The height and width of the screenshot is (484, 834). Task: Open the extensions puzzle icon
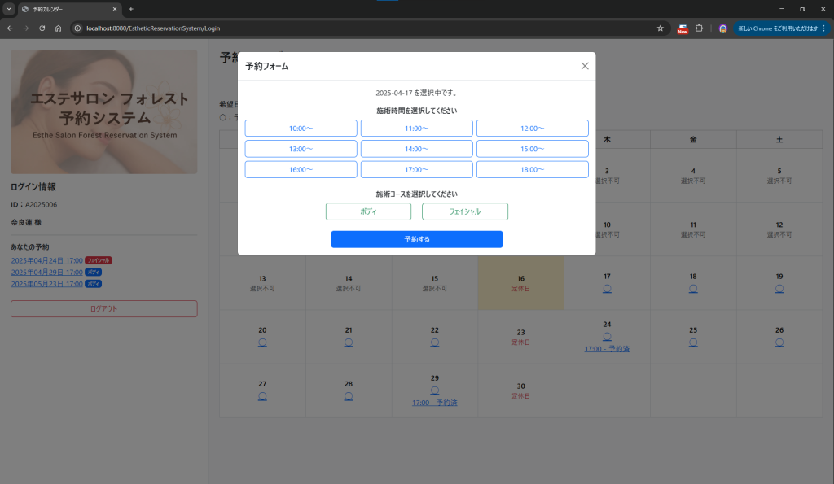(x=699, y=28)
